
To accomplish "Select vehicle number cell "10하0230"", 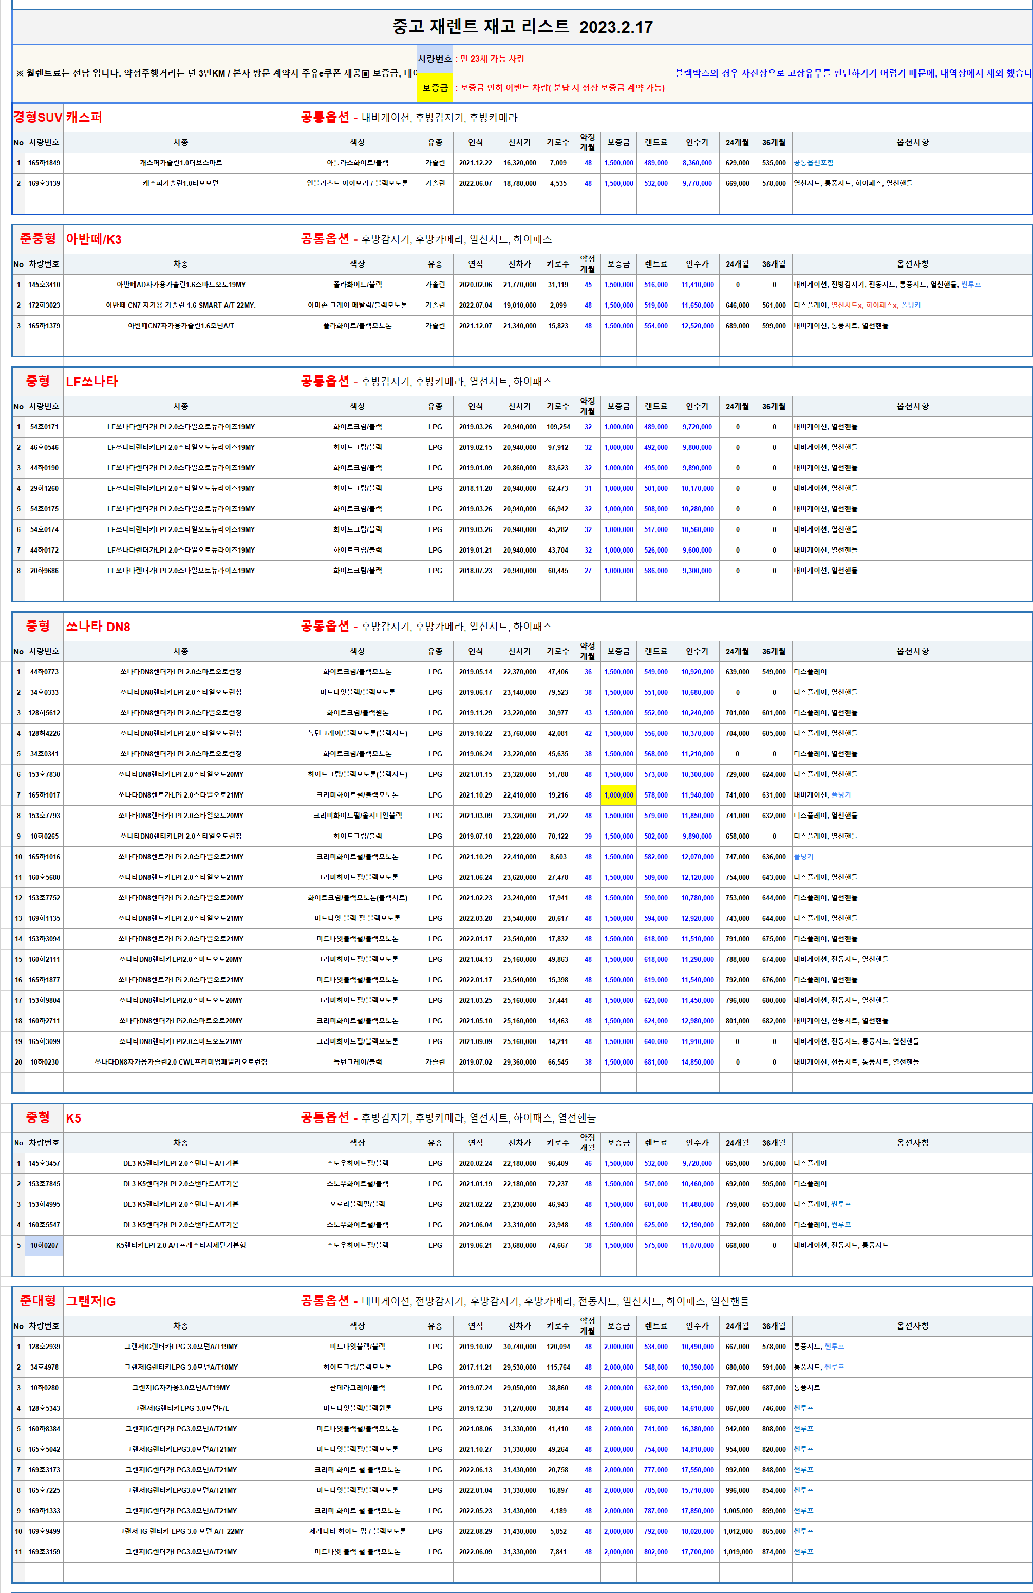I will click(x=44, y=1062).
